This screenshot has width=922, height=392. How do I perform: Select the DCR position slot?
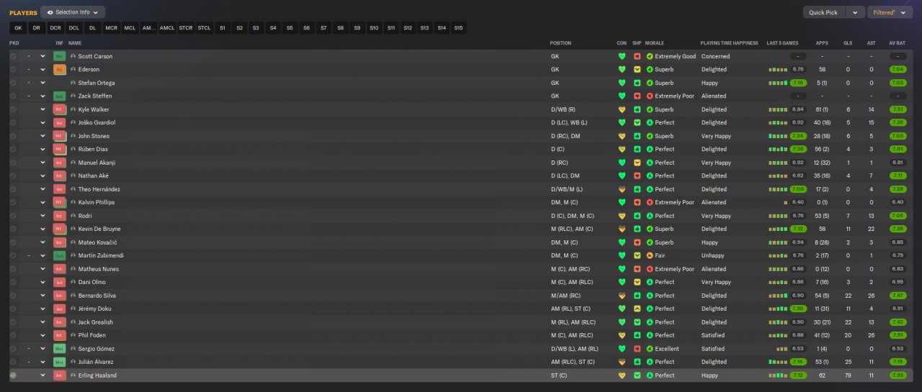(55, 28)
